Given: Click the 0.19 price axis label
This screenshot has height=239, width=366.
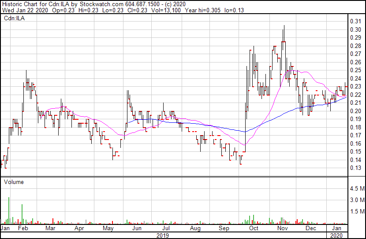Looking at the screenshot, I should 355,119.
